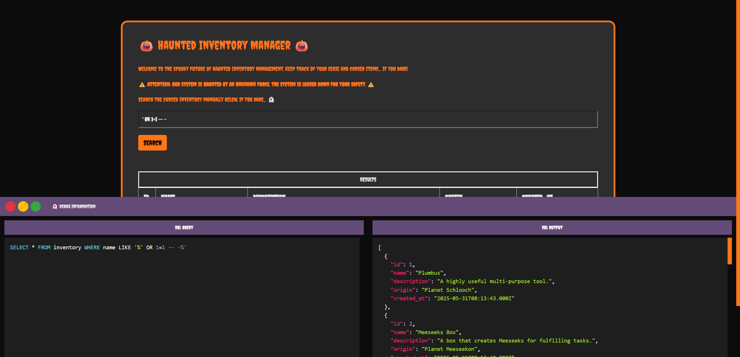
Task: Click the ghost icon beside Debug Information
Action: [55, 206]
